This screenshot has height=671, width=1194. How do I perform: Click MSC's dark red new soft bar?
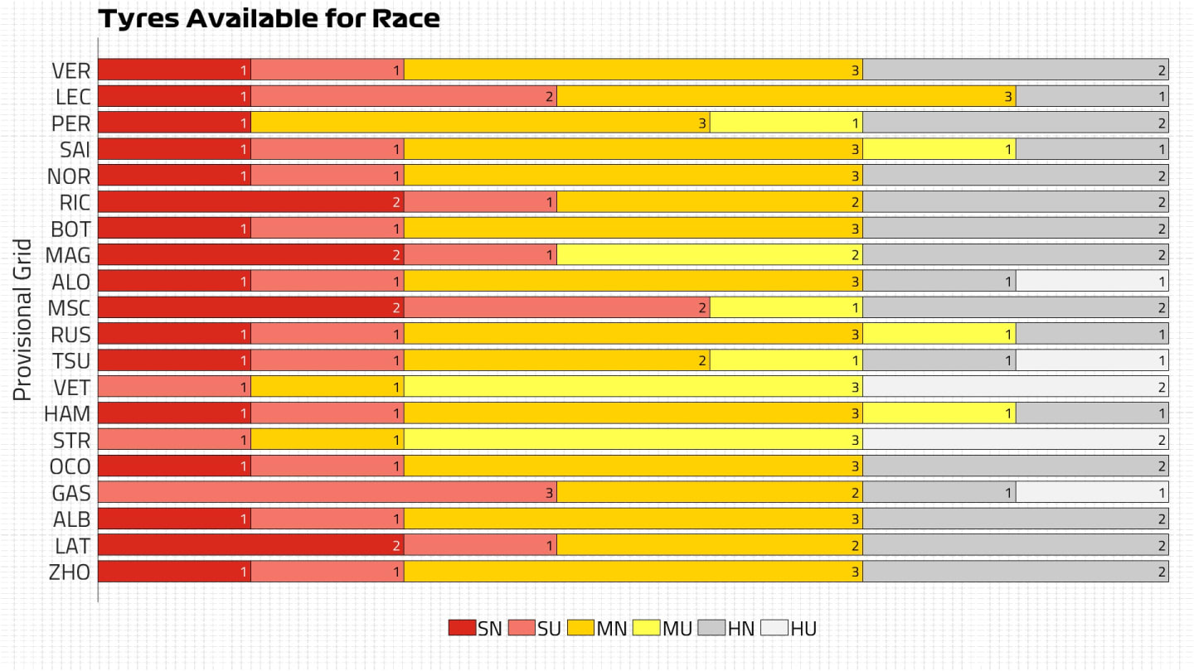point(251,307)
